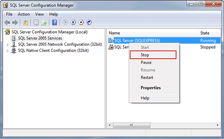Screen dimensions: 224x139
Task: Choose Help in the context menu
Action: (154, 98)
